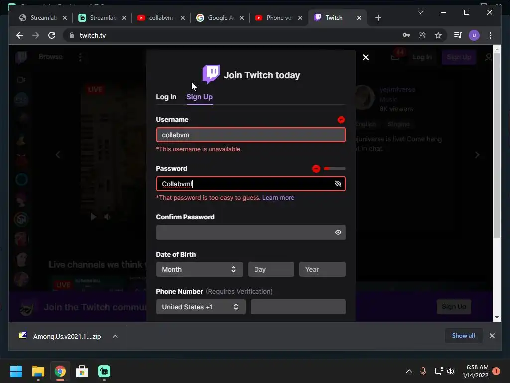Viewport: 510px width, 383px height.
Task: Click the Twitch logo in dialog header
Action: coord(211,74)
